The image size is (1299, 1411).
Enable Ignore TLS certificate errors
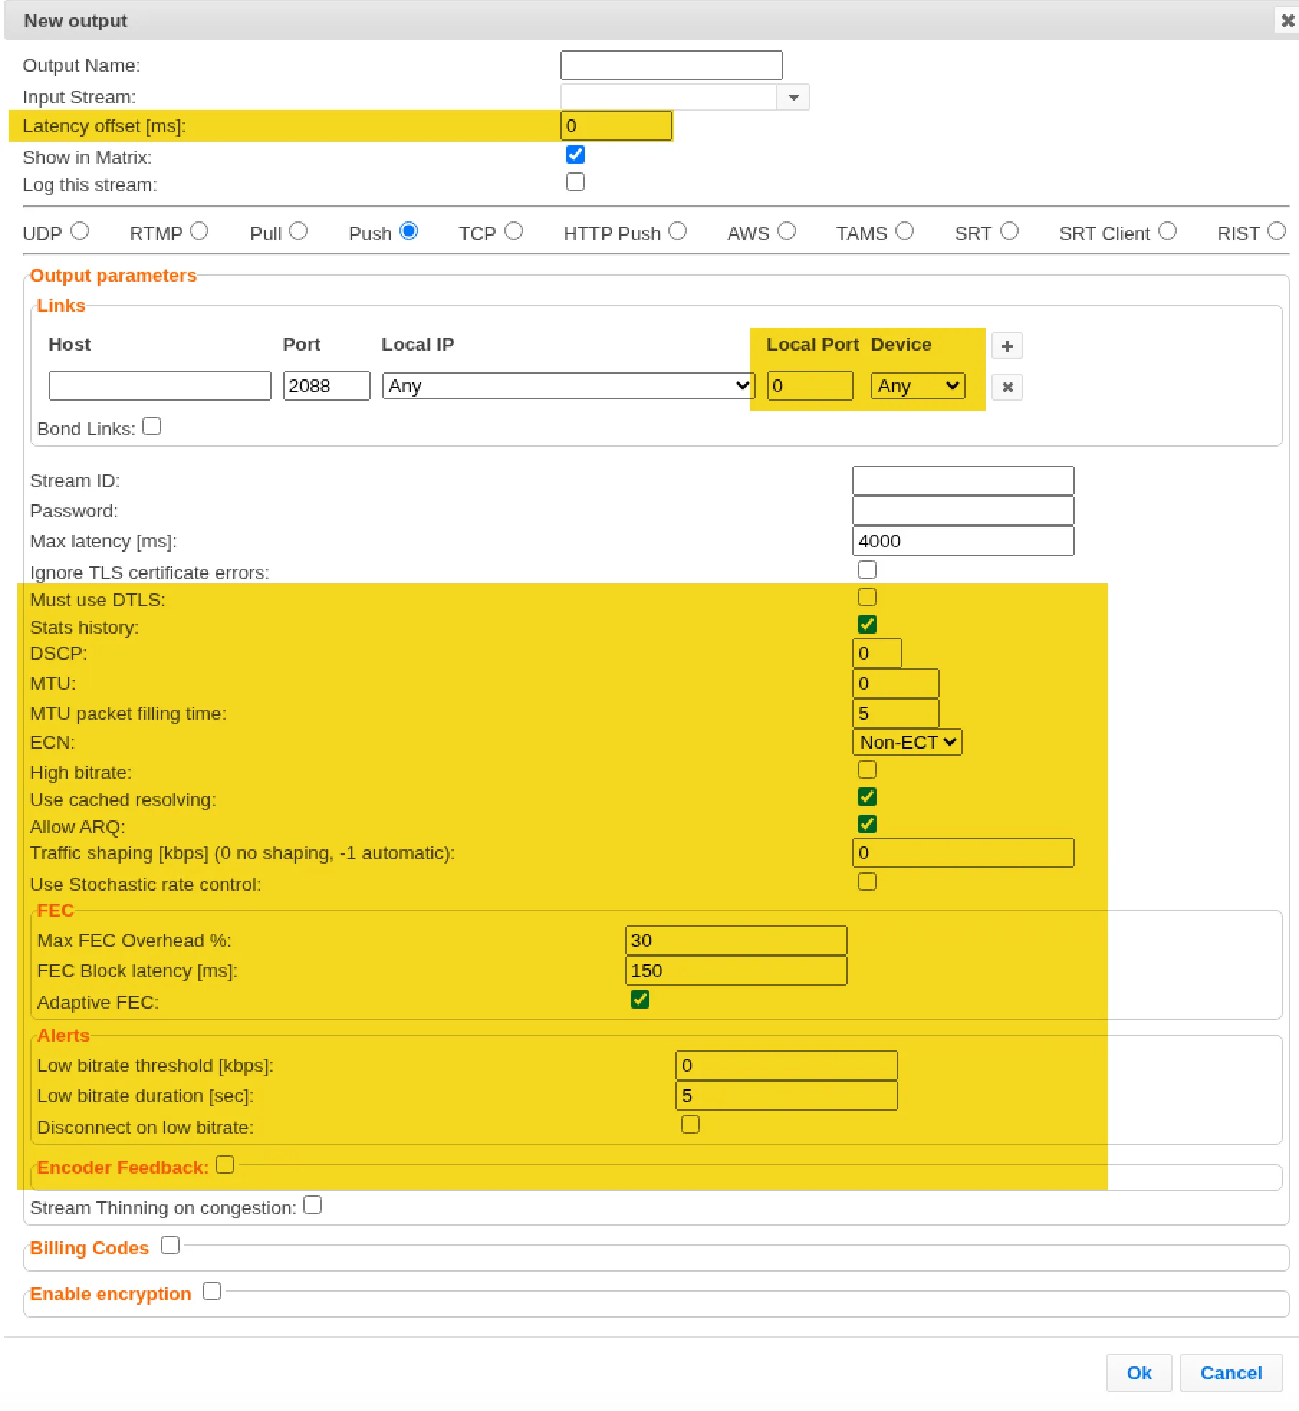(867, 570)
